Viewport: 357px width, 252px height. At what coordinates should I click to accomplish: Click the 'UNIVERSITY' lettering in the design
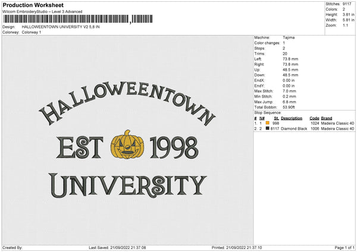[127, 185]
